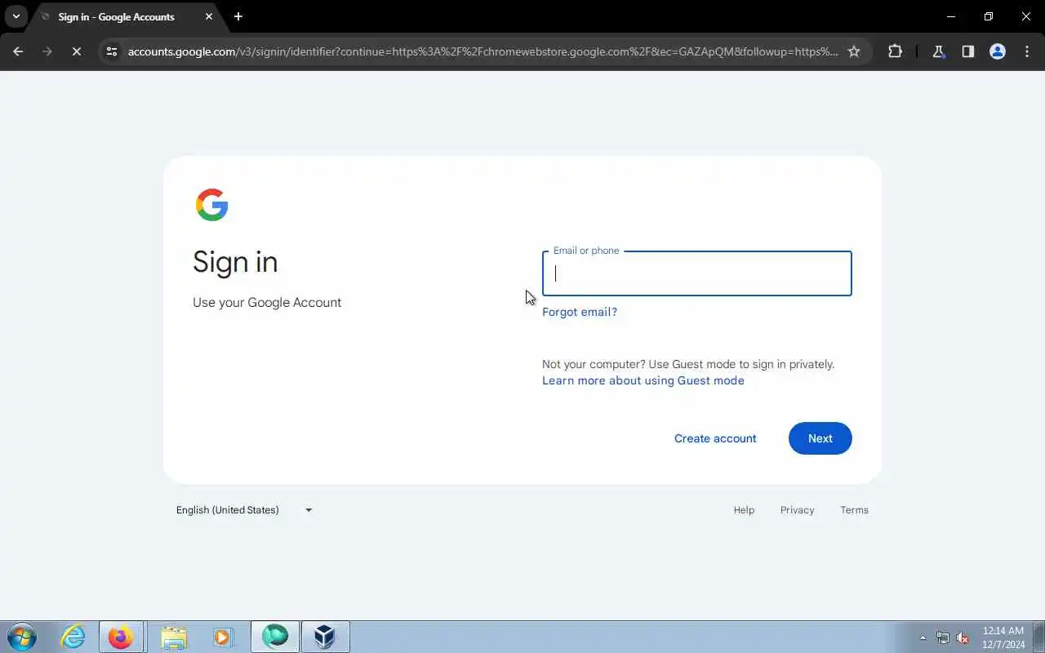Open Chrome Labs flask icon
The image size is (1045, 653).
(938, 51)
